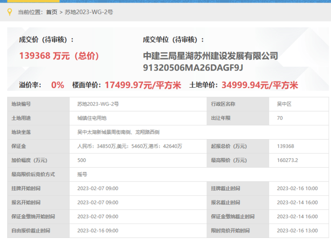The height and width of the screenshot is (242, 331).
Task: Click the 土地用途 label cell
Action: coord(38,118)
